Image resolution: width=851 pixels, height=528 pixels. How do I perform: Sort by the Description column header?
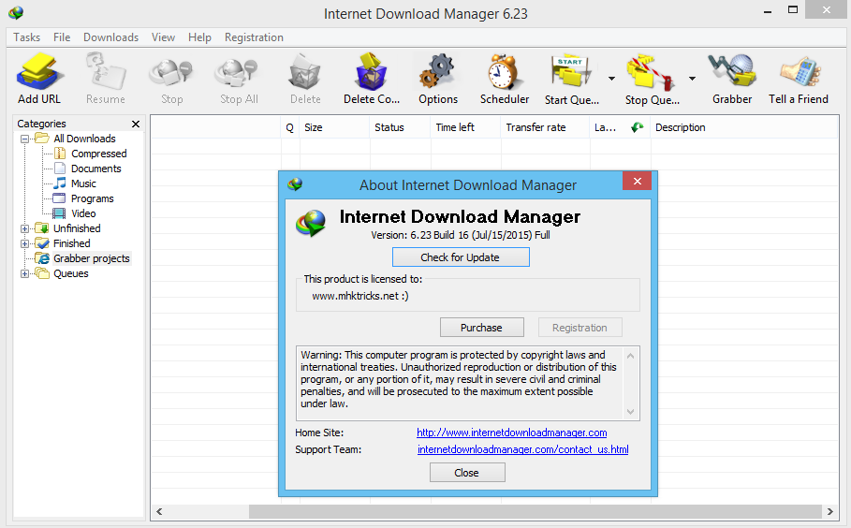coord(744,127)
